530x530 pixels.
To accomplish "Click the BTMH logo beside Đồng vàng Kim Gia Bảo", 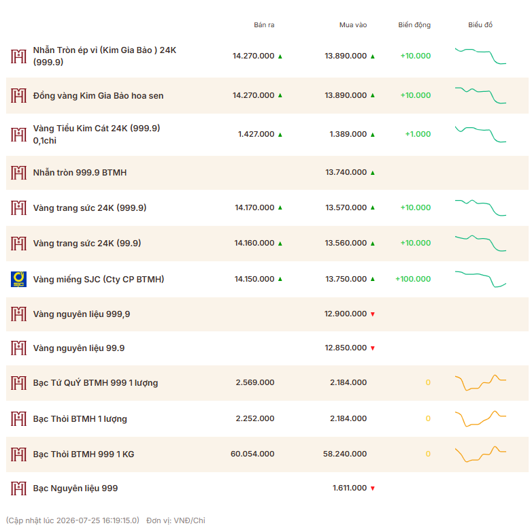I will pyautogui.click(x=18, y=96).
